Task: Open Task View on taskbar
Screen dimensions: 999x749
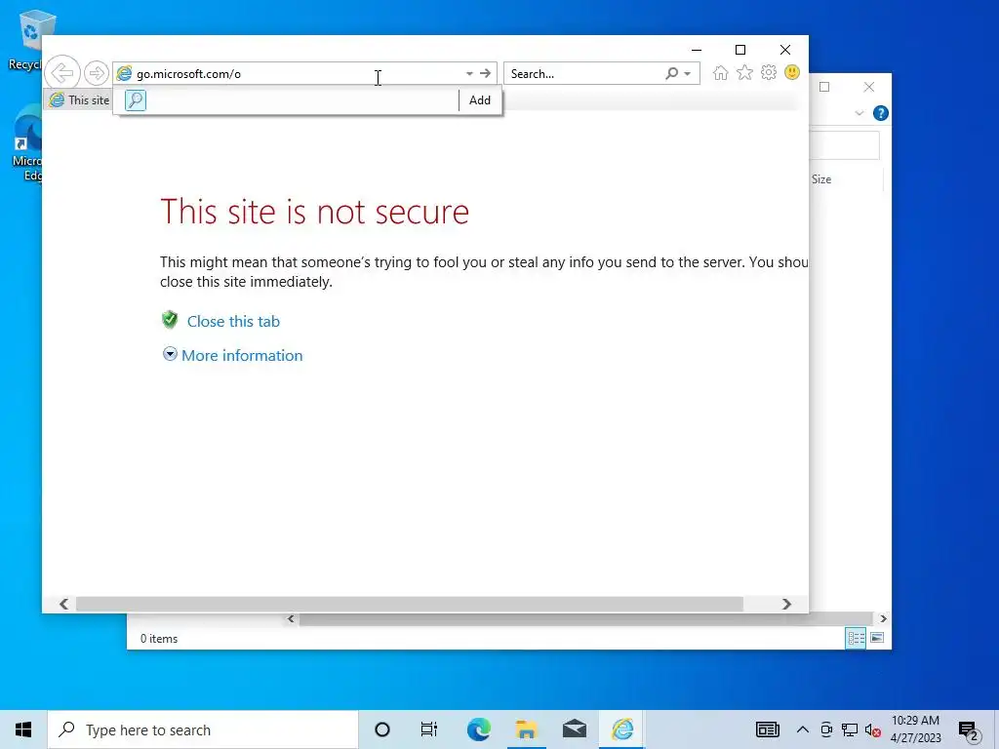Action: click(x=429, y=729)
